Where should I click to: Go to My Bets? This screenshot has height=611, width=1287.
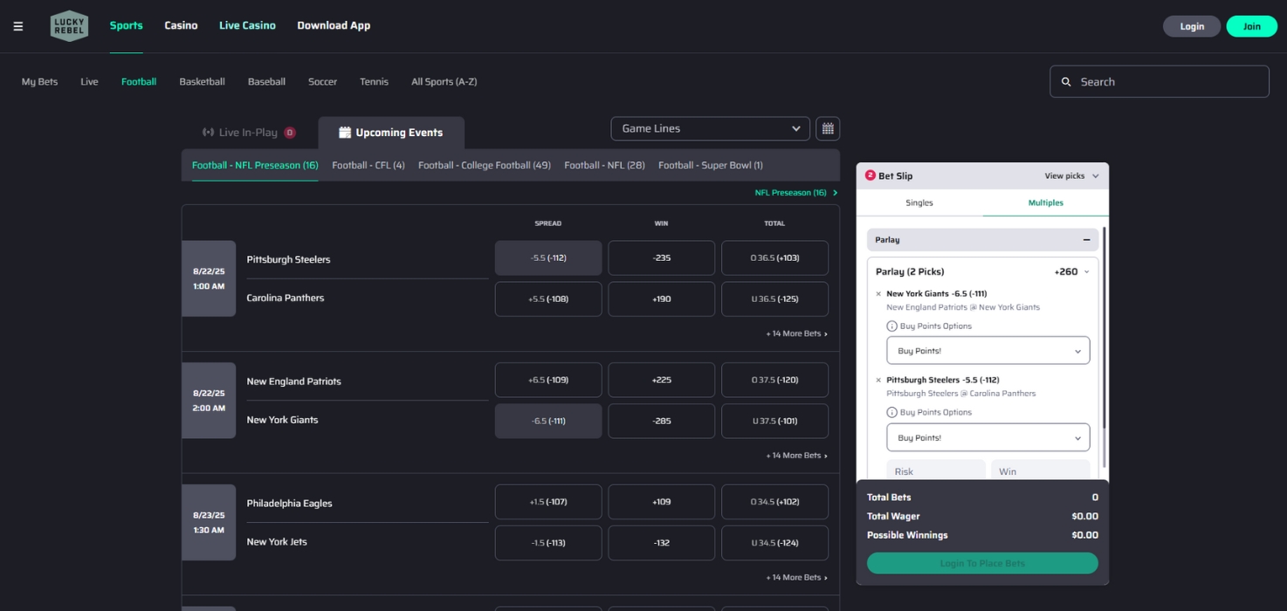point(39,82)
